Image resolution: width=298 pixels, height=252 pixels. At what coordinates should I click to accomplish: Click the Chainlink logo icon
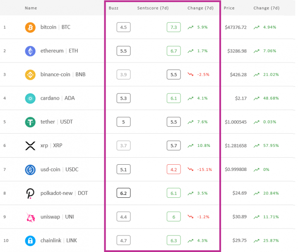30,240
